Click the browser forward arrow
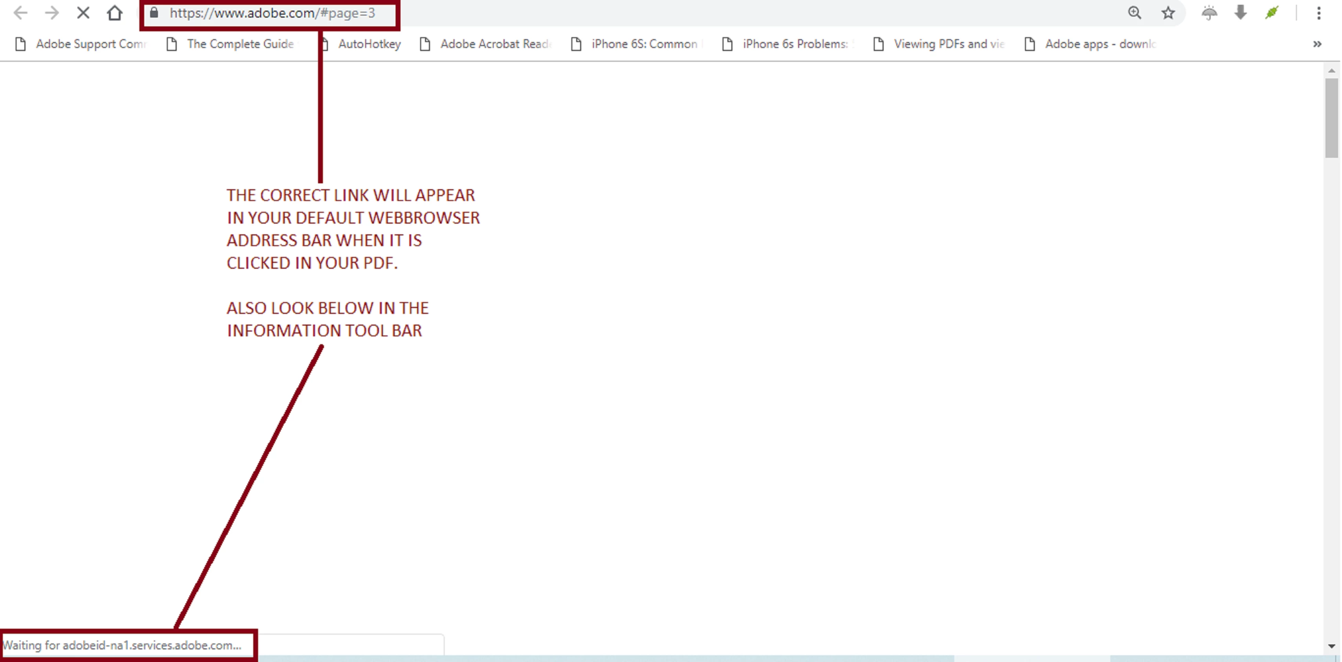The image size is (1342, 662). (51, 13)
